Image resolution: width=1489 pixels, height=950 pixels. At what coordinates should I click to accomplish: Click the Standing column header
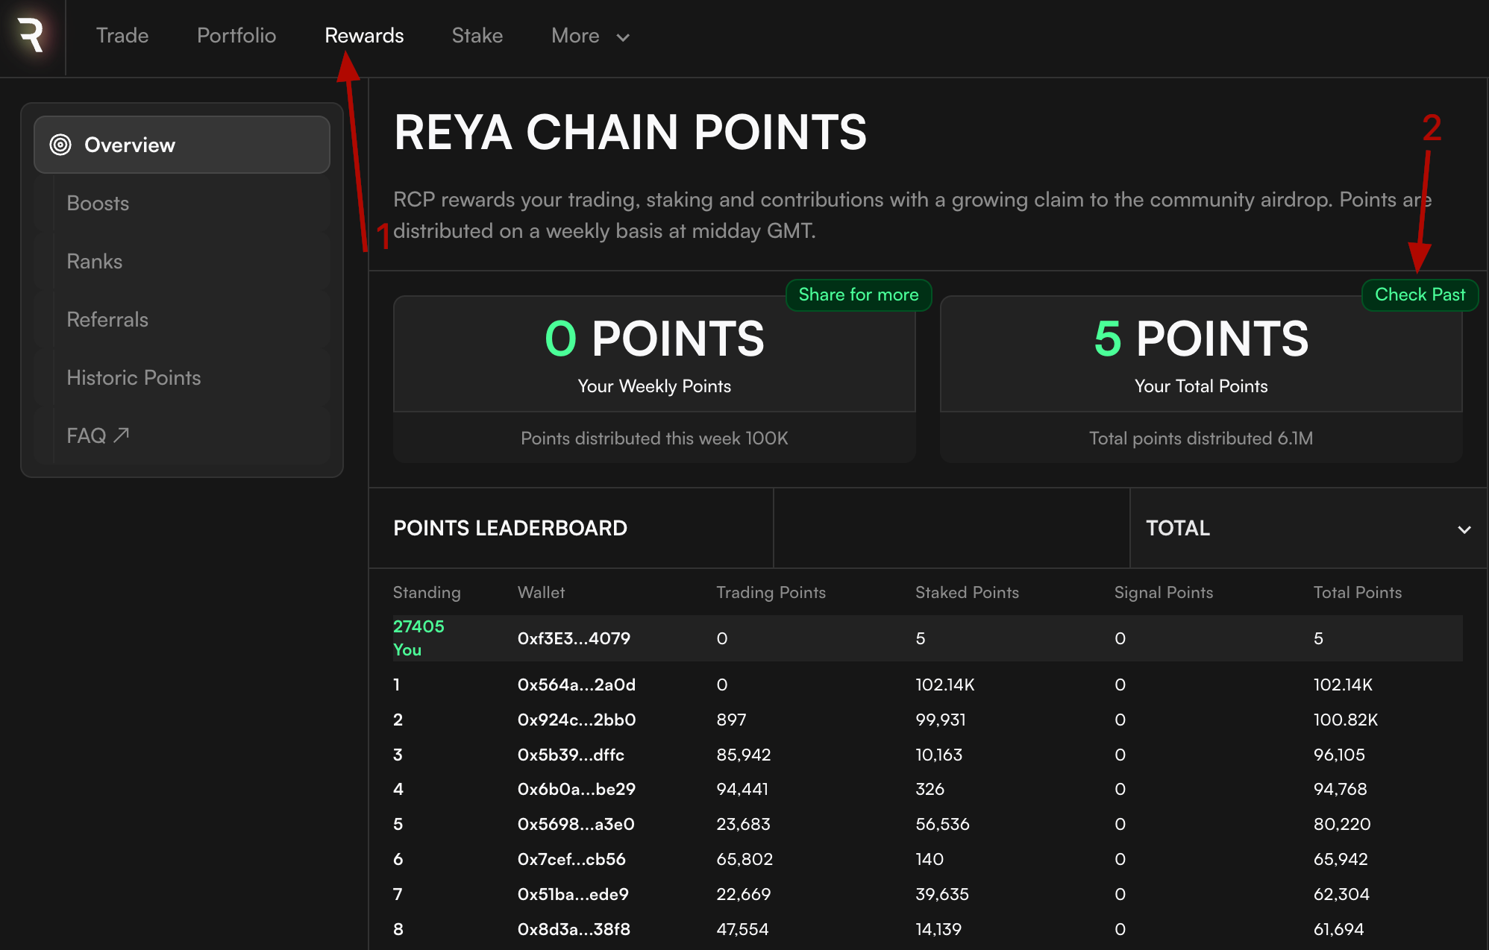pyautogui.click(x=427, y=592)
